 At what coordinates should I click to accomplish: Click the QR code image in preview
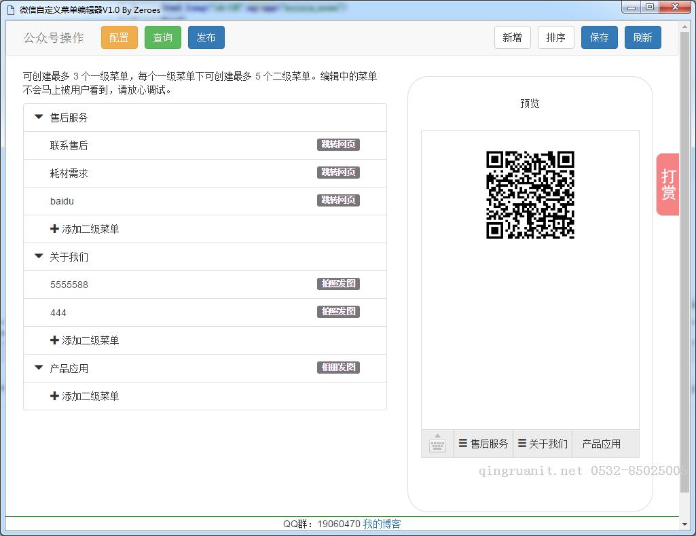coord(530,195)
